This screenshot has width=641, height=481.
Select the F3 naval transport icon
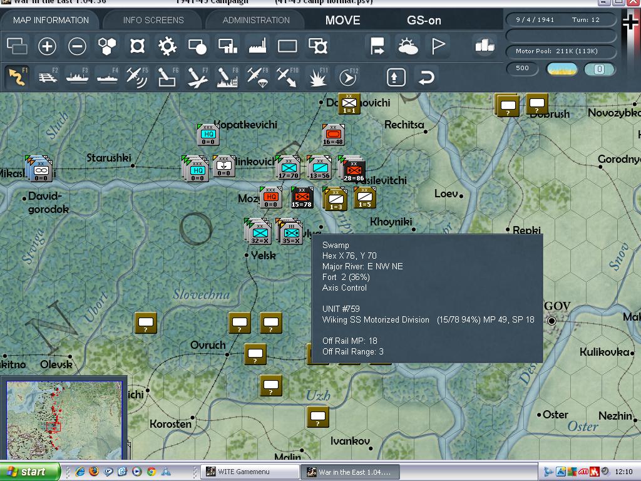77,77
